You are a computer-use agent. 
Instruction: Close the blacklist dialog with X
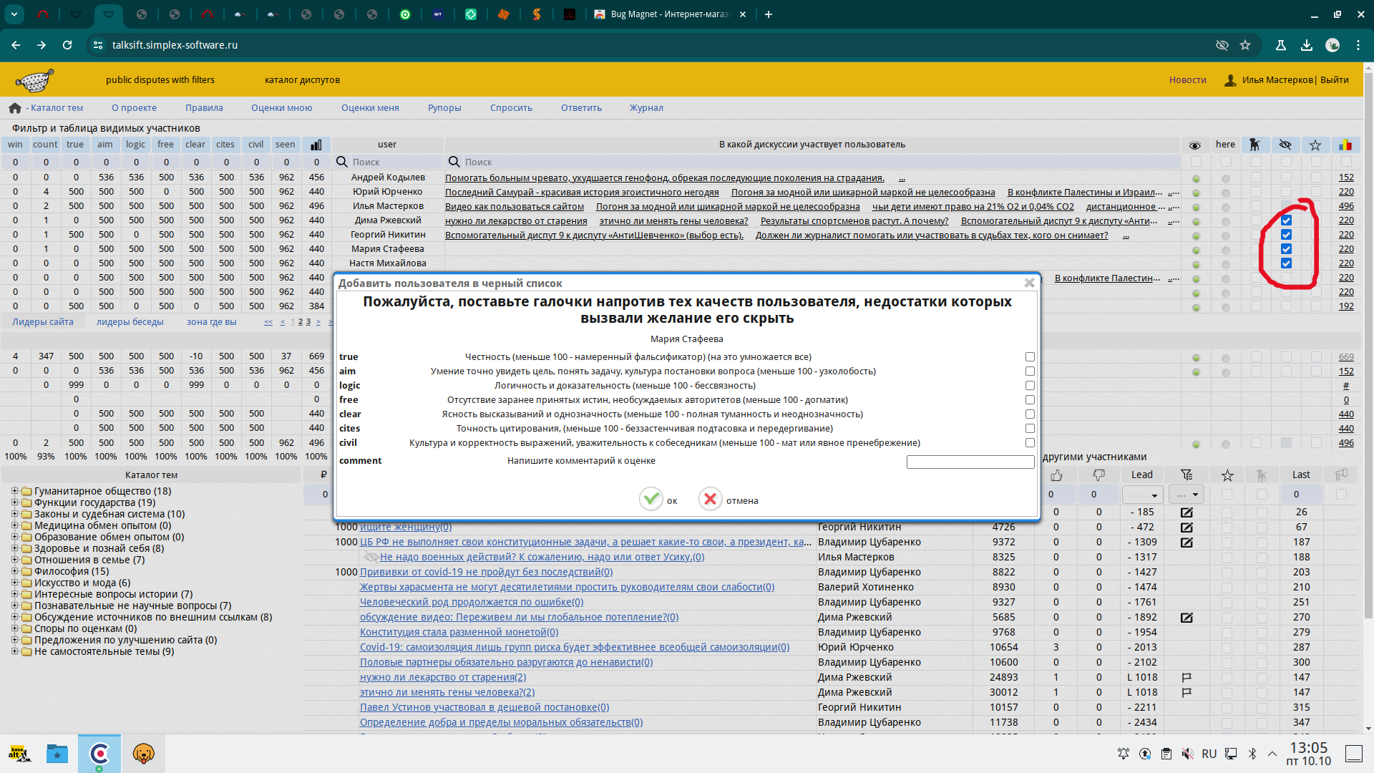tap(1029, 283)
